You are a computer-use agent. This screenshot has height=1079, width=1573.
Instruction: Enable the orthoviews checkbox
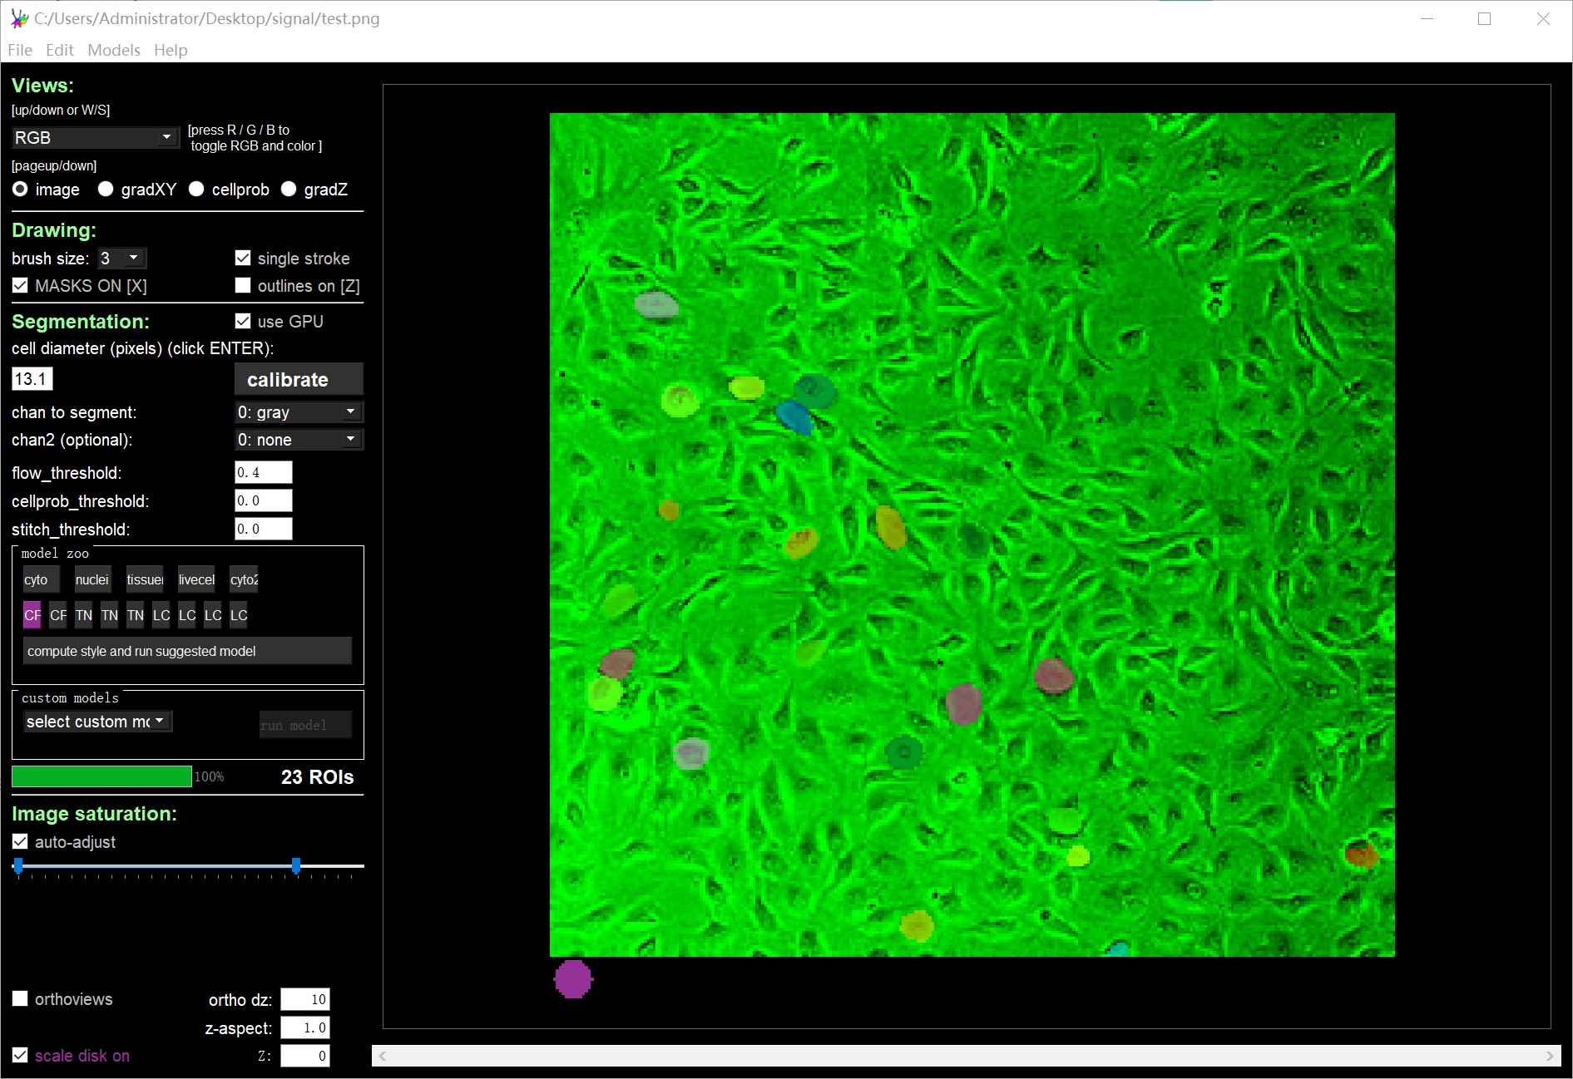[20, 998]
